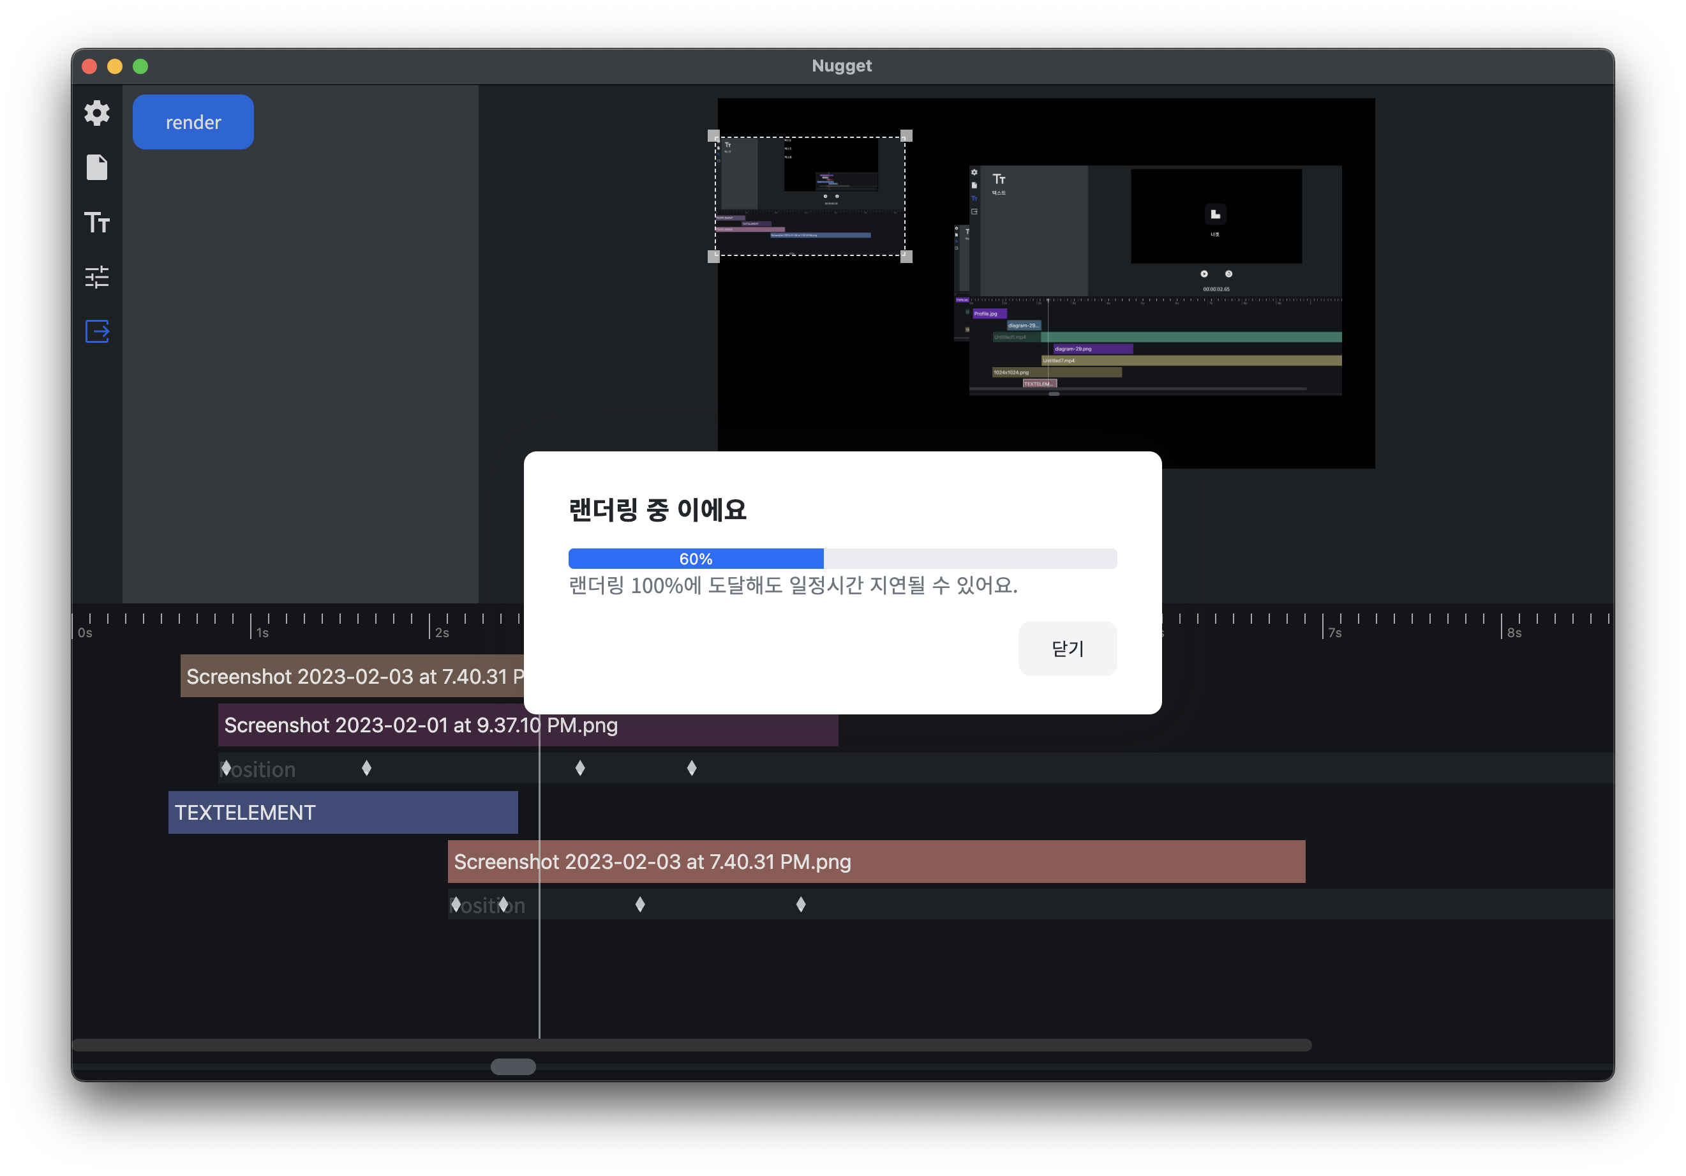
Task: Click the blue render button
Action: pyautogui.click(x=193, y=122)
